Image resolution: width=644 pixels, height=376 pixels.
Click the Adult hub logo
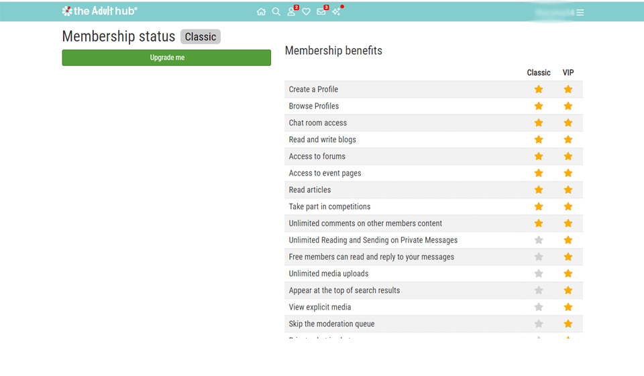coord(99,11)
